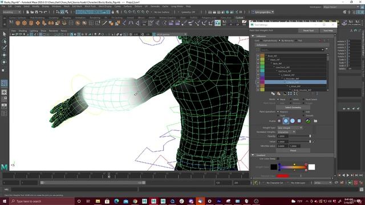Open the playback fps dropdown
365x205 pixels.
[x=323, y=183]
